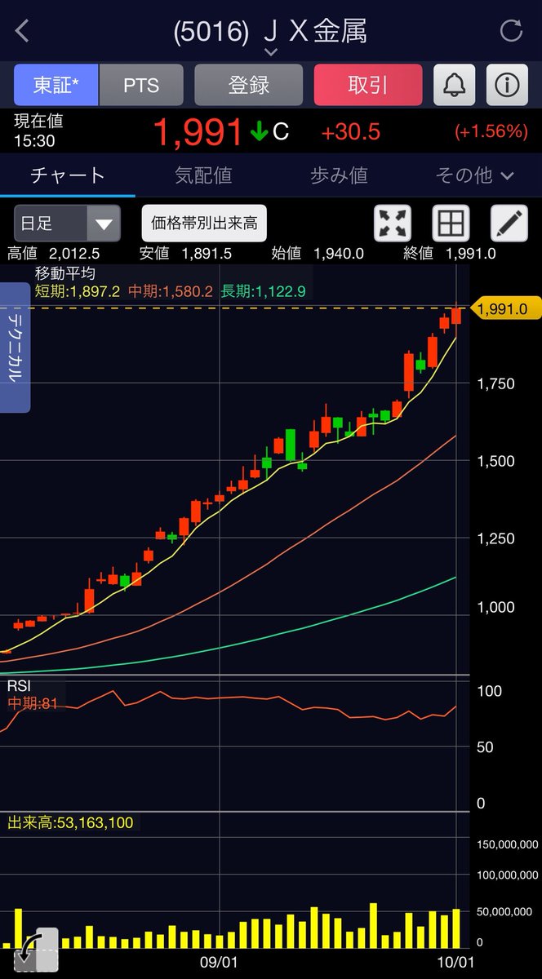
Task: Expand the その他 tab menu
Action: 474,175
